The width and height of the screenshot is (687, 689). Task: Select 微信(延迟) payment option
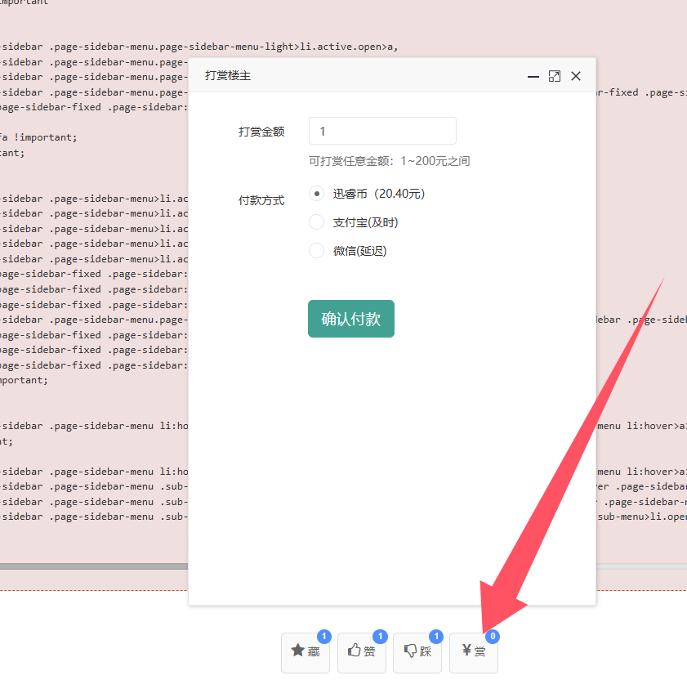click(x=317, y=251)
